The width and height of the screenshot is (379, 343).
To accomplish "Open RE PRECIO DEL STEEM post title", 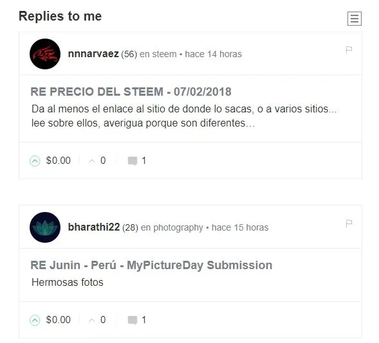I will tap(131, 92).
